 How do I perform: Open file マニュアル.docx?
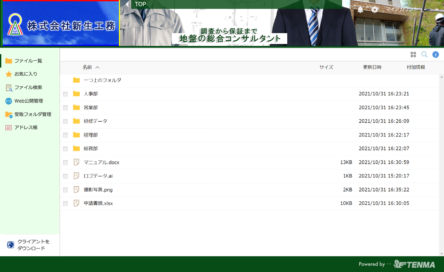click(x=102, y=162)
